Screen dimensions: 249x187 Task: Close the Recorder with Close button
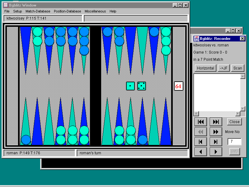234,122
